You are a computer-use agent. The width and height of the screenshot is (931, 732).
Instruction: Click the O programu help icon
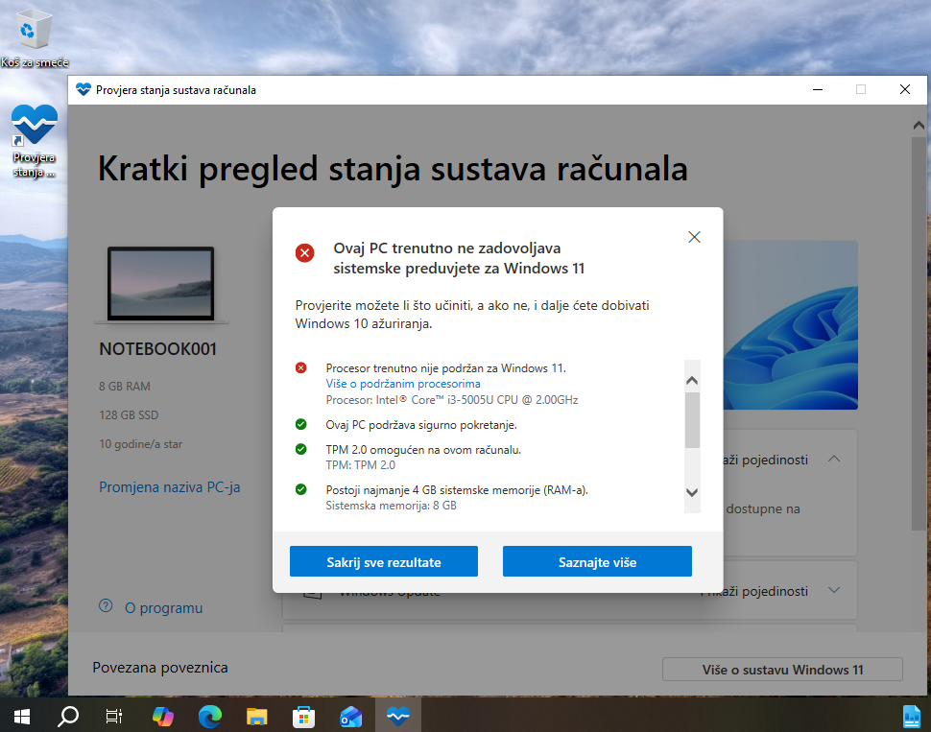(x=106, y=606)
